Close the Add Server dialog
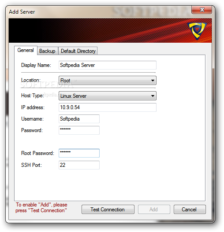Screen dimensions: 224x232 [x=202, y=10]
